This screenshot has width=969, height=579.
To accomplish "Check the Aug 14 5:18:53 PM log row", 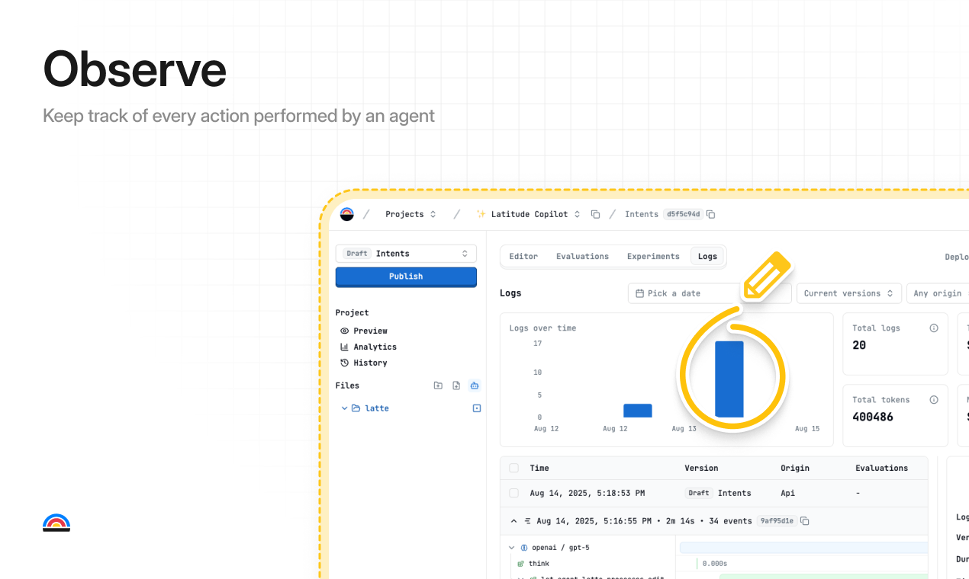I will point(513,493).
